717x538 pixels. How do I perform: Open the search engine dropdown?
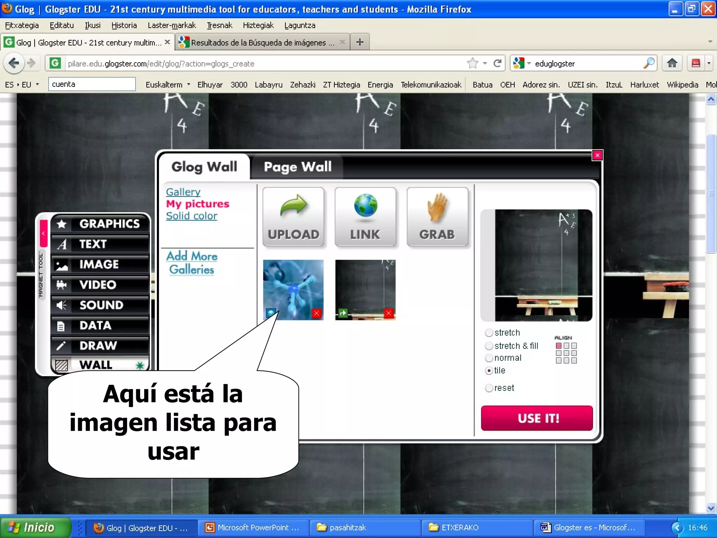pyautogui.click(x=529, y=63)
